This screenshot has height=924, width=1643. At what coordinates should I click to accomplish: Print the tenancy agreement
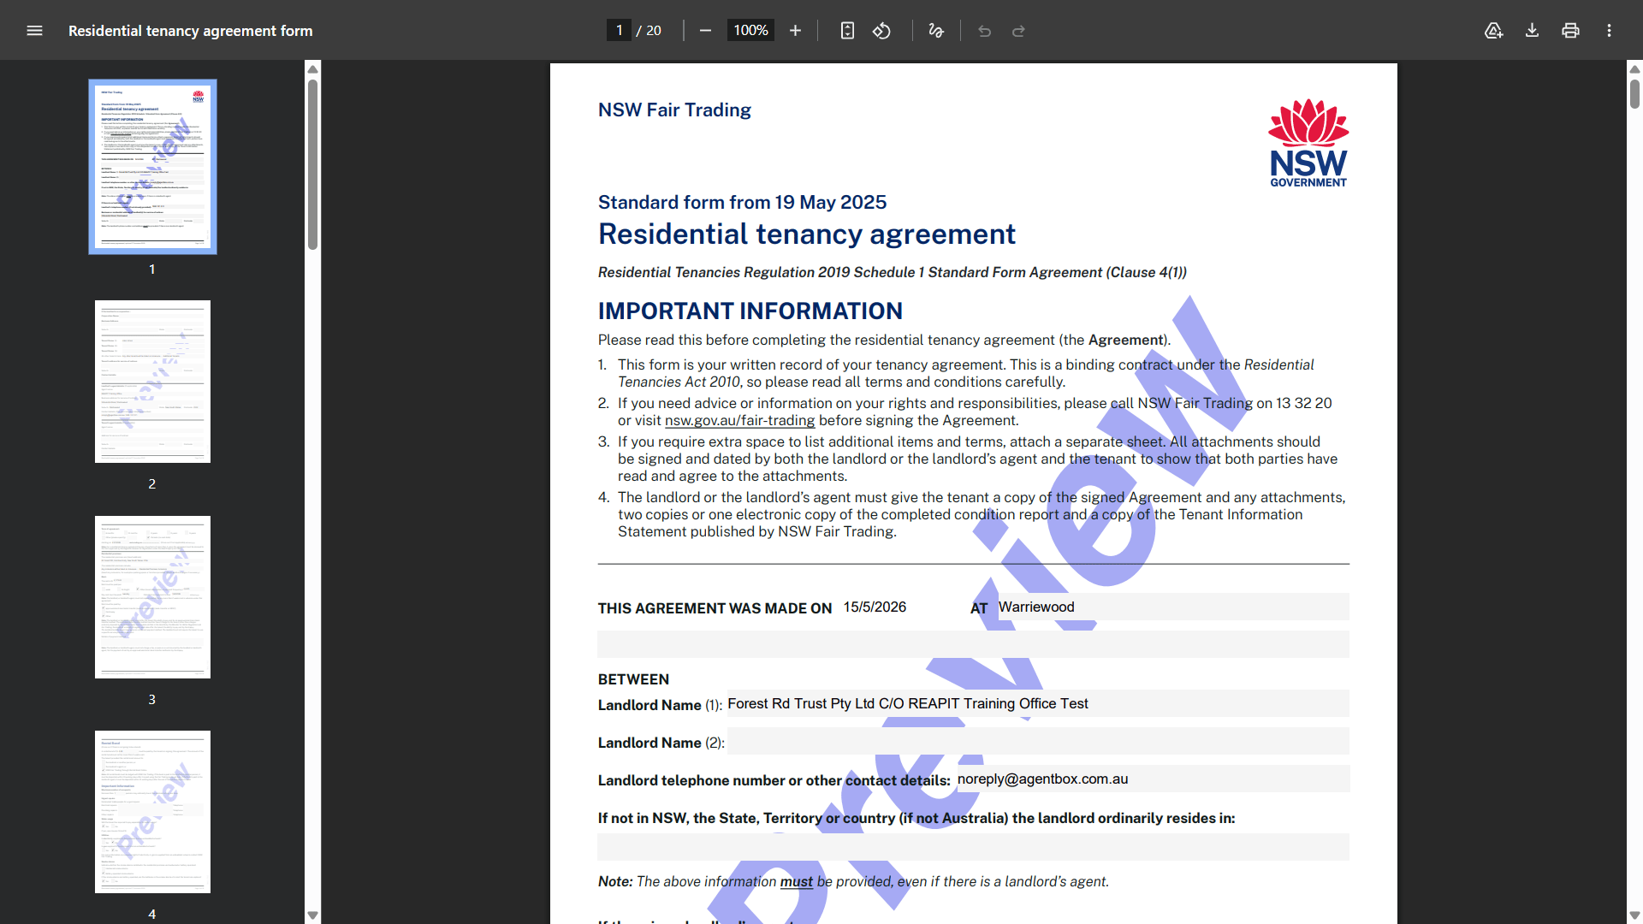1570,31
